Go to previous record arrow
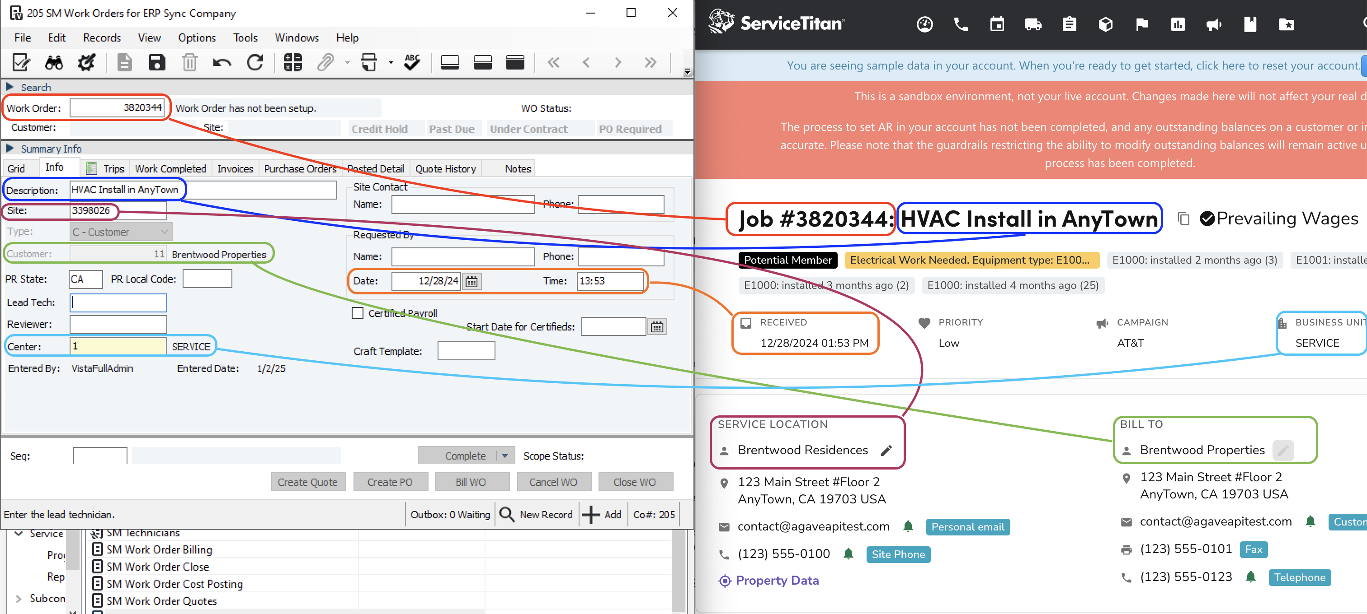 (x=586, y=62)
